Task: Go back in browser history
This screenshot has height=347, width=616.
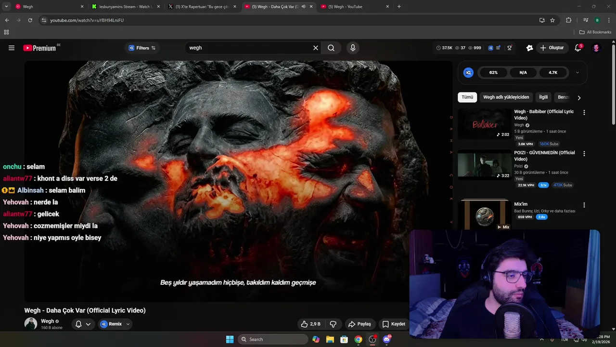Action: click(x=7, y=20)
